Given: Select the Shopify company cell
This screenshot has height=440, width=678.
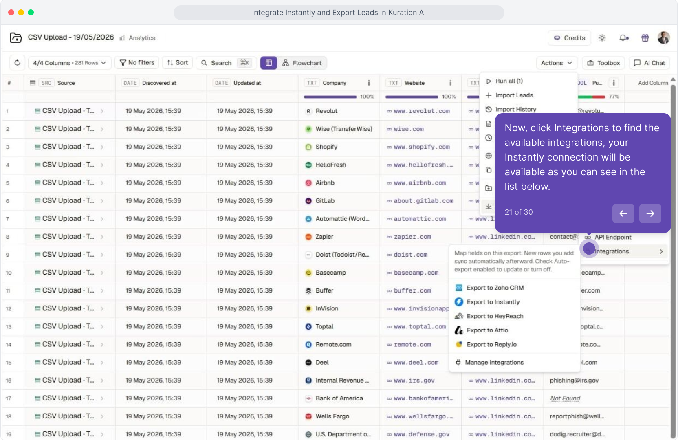Looking at the screenshot, I should [339, 147].
